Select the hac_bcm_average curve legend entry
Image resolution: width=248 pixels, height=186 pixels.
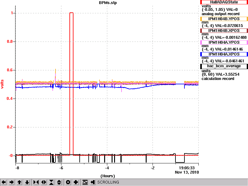tap(224, 66)
